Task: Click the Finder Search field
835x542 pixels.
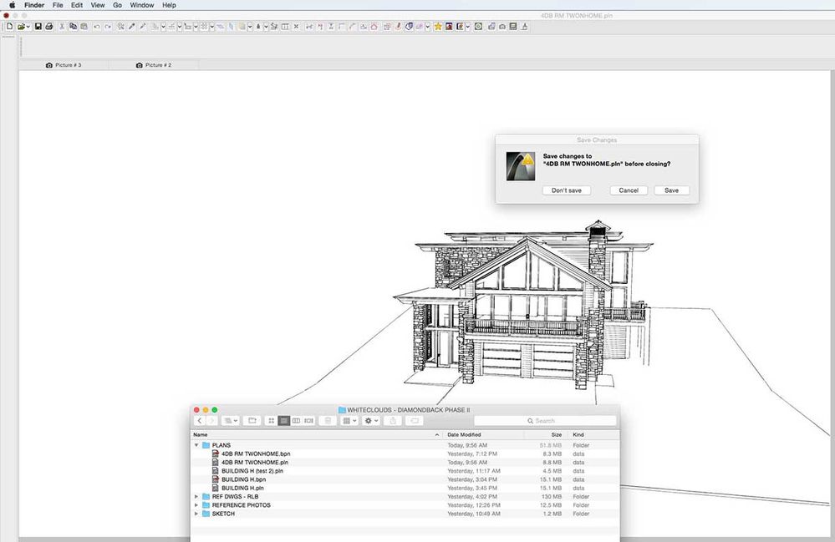Action: pos(545,421)
